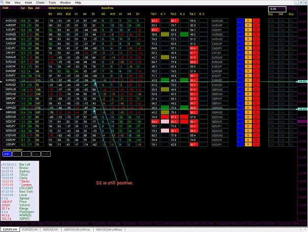Click the London session time row

point(16,185)
